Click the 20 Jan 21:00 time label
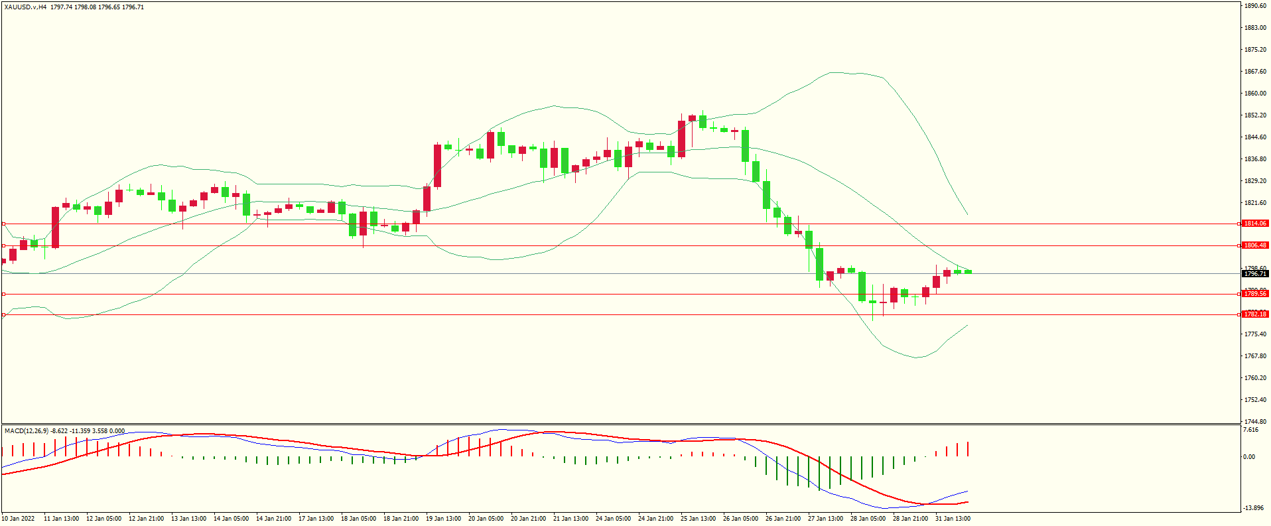Viewport: 1271px width, 526px height. (528, 519)
